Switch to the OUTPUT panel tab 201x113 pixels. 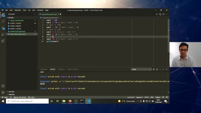coord(52,69)
